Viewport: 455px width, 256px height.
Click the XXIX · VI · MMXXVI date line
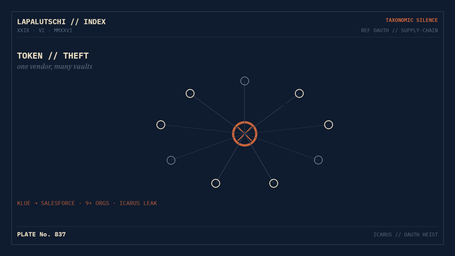point(45,30)
